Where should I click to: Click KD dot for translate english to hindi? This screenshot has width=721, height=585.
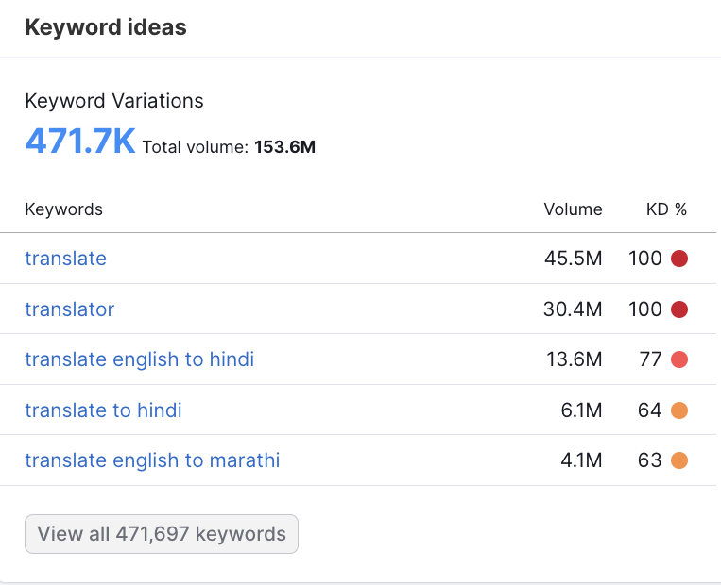(x=678, y=359)
